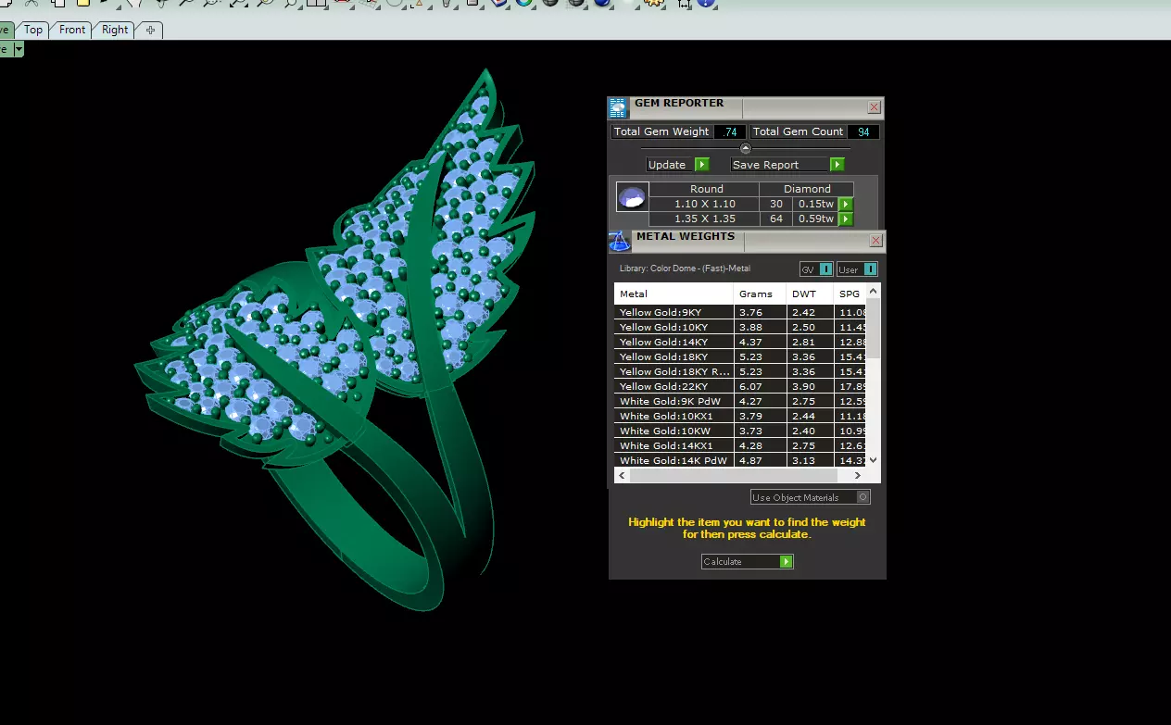Select the Yellow Gold:18KY R... row
Viewport: 1171px width, 725px height.
740,371
